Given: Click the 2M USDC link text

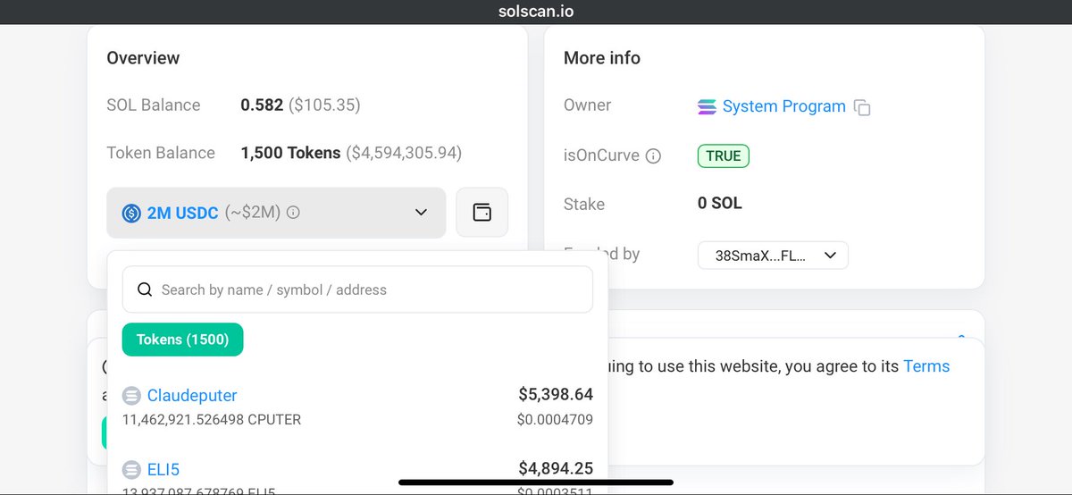Looking at the screenshot, I should coord(183,213).
